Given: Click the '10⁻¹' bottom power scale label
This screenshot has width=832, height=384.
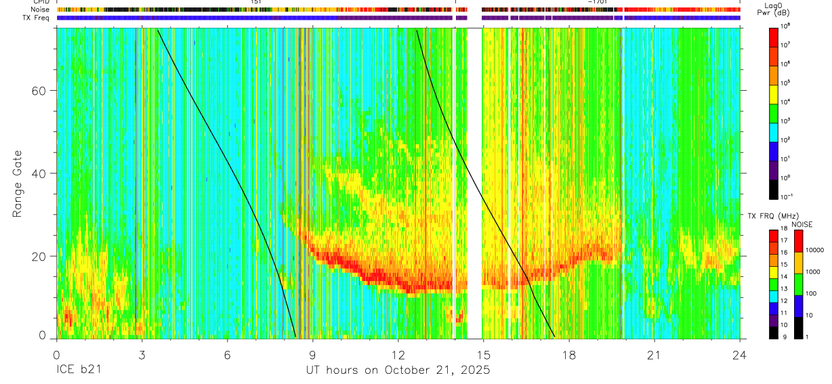Looking at the screenshot, I should (x=787, y=196).
